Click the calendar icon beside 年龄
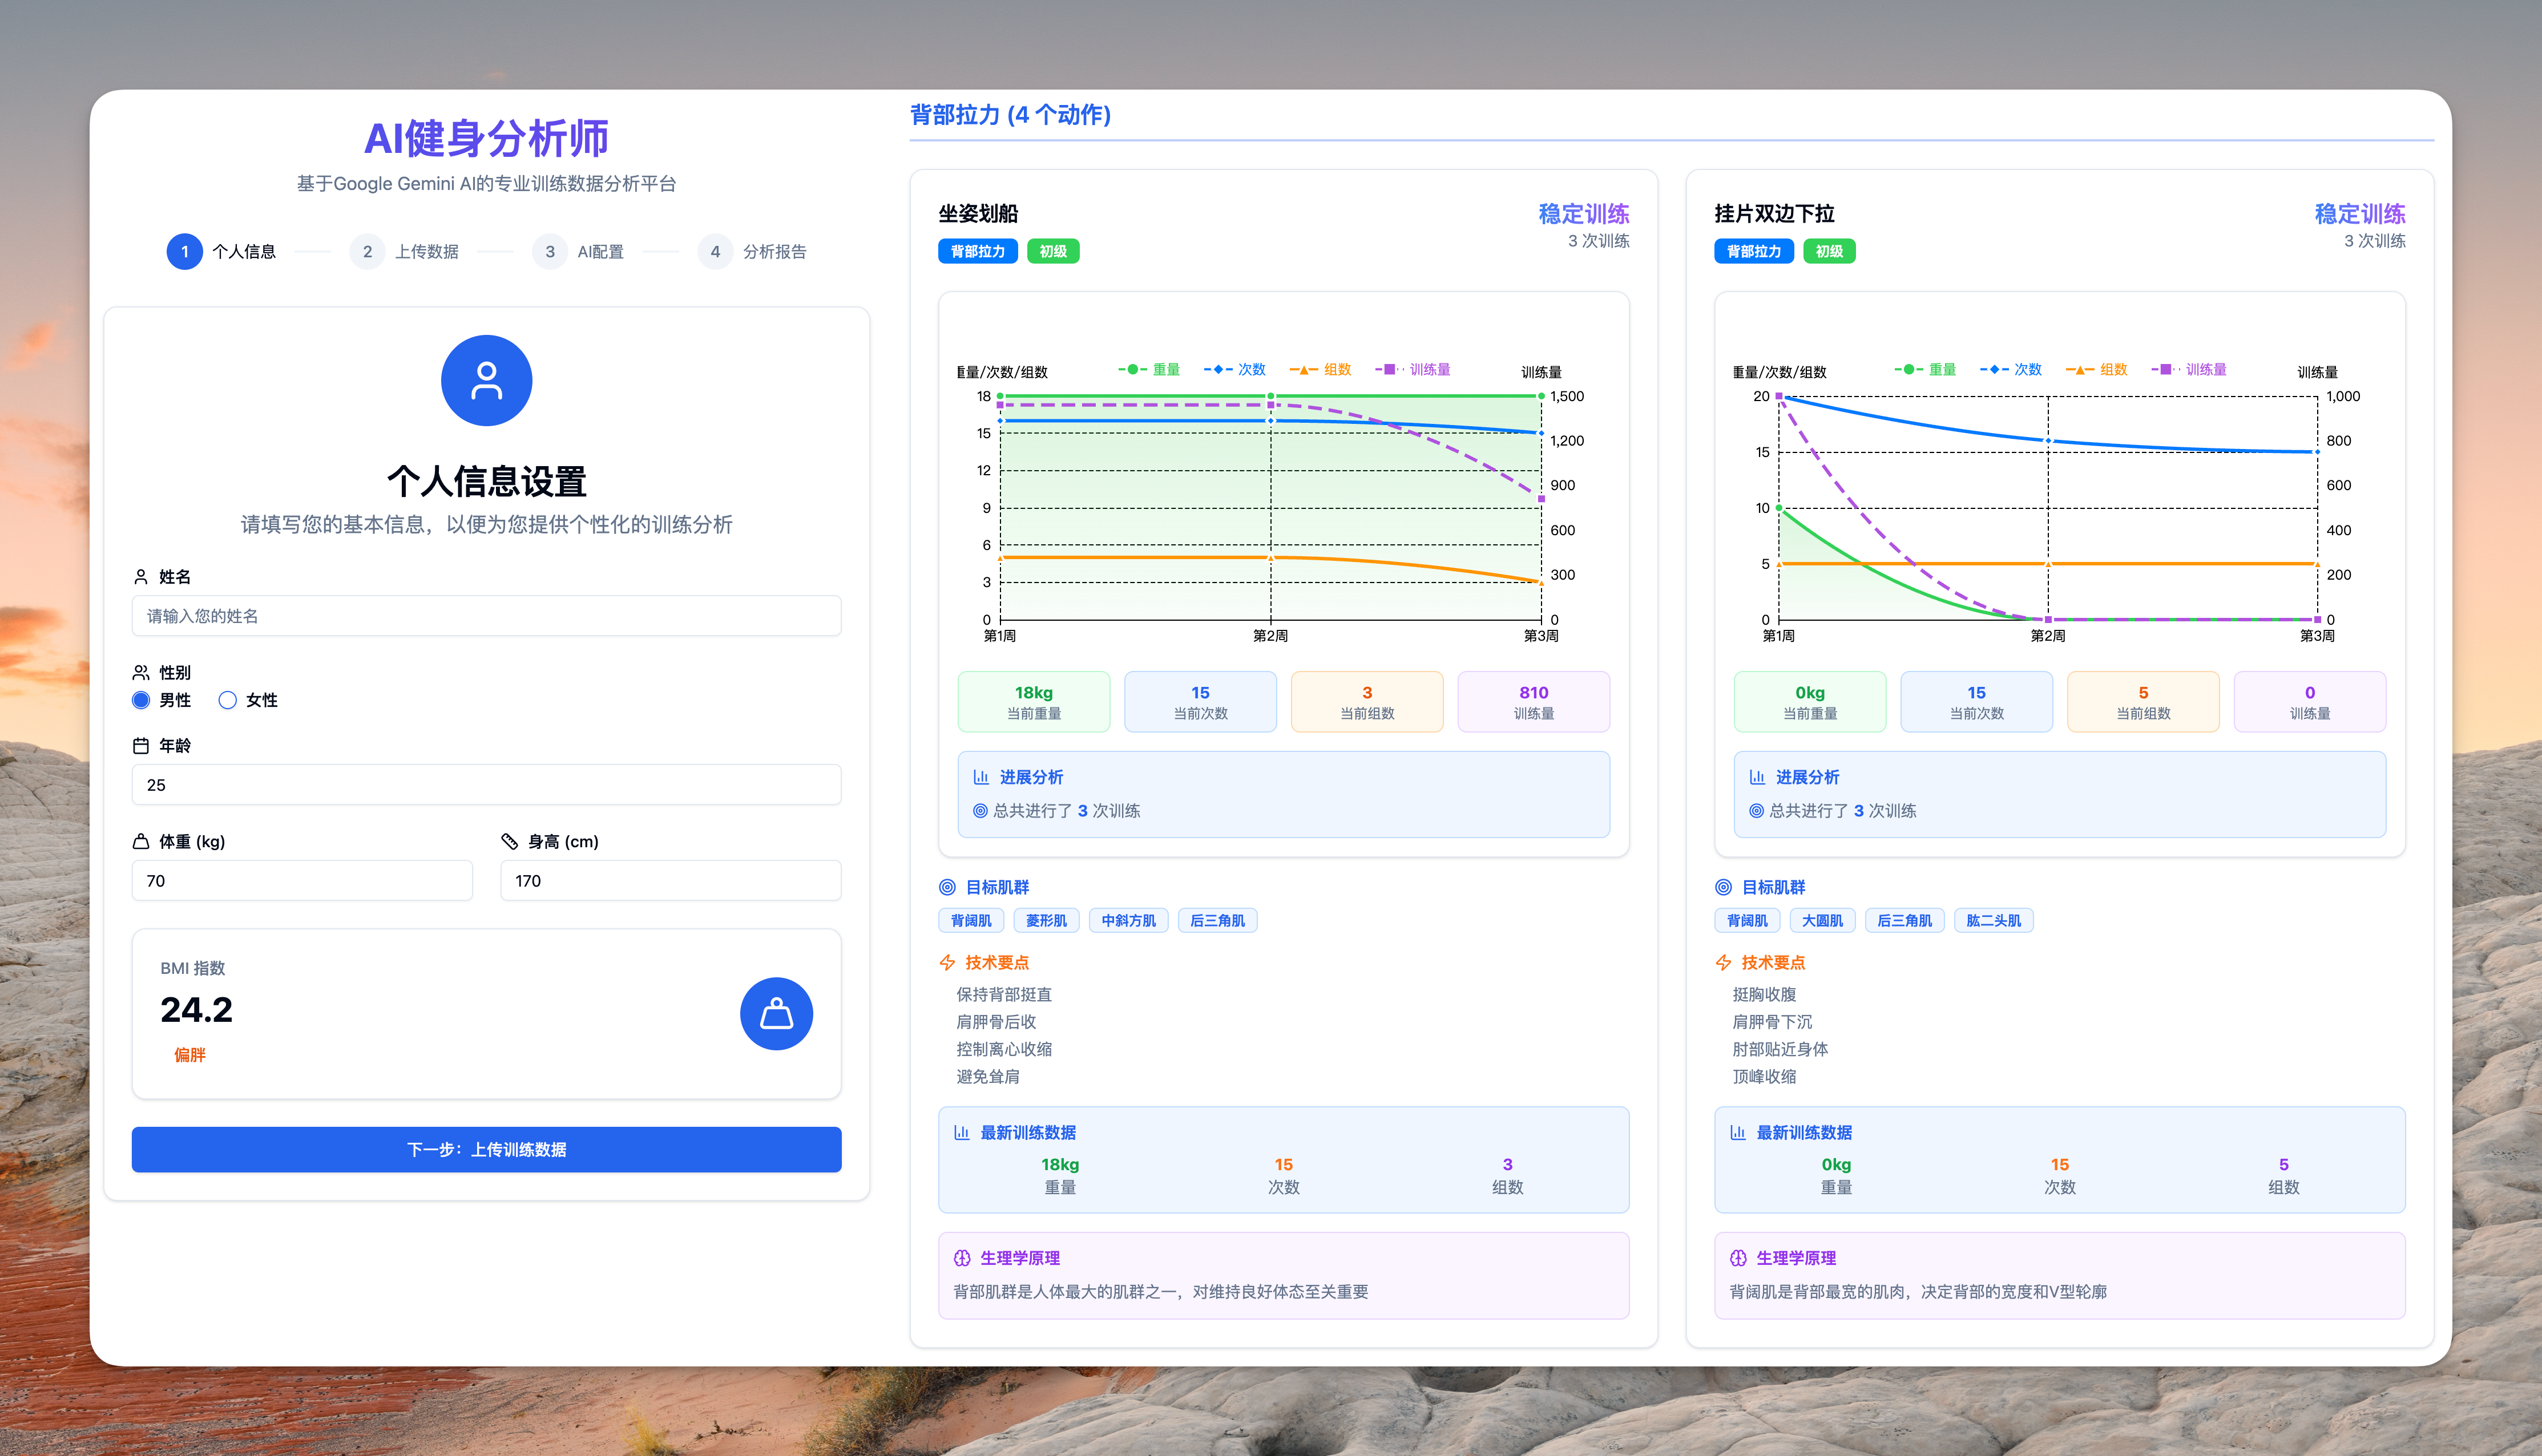 click(x=141, y=746)
